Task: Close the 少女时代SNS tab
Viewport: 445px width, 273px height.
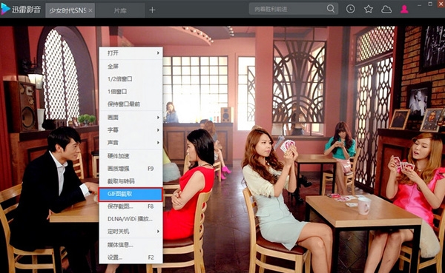Action: [x=90, y=10]
